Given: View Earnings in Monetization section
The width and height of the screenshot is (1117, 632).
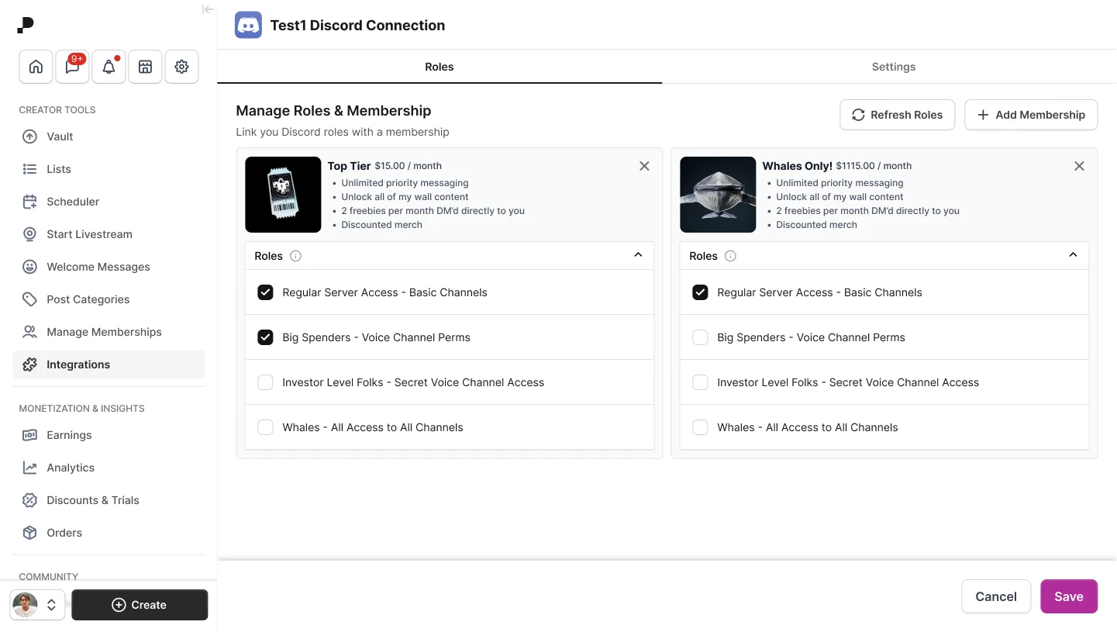Looking at the screenshot, I should coord(67,435).
